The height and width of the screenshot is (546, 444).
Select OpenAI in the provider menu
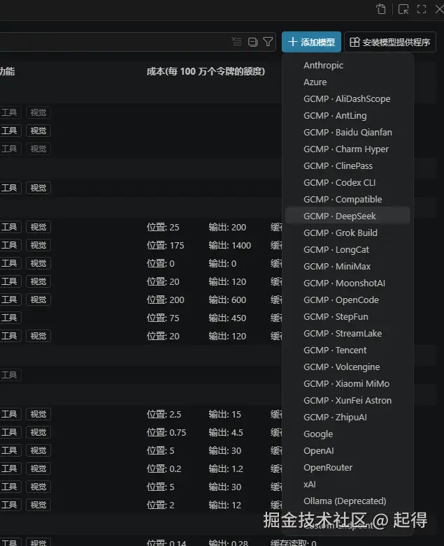348,450
